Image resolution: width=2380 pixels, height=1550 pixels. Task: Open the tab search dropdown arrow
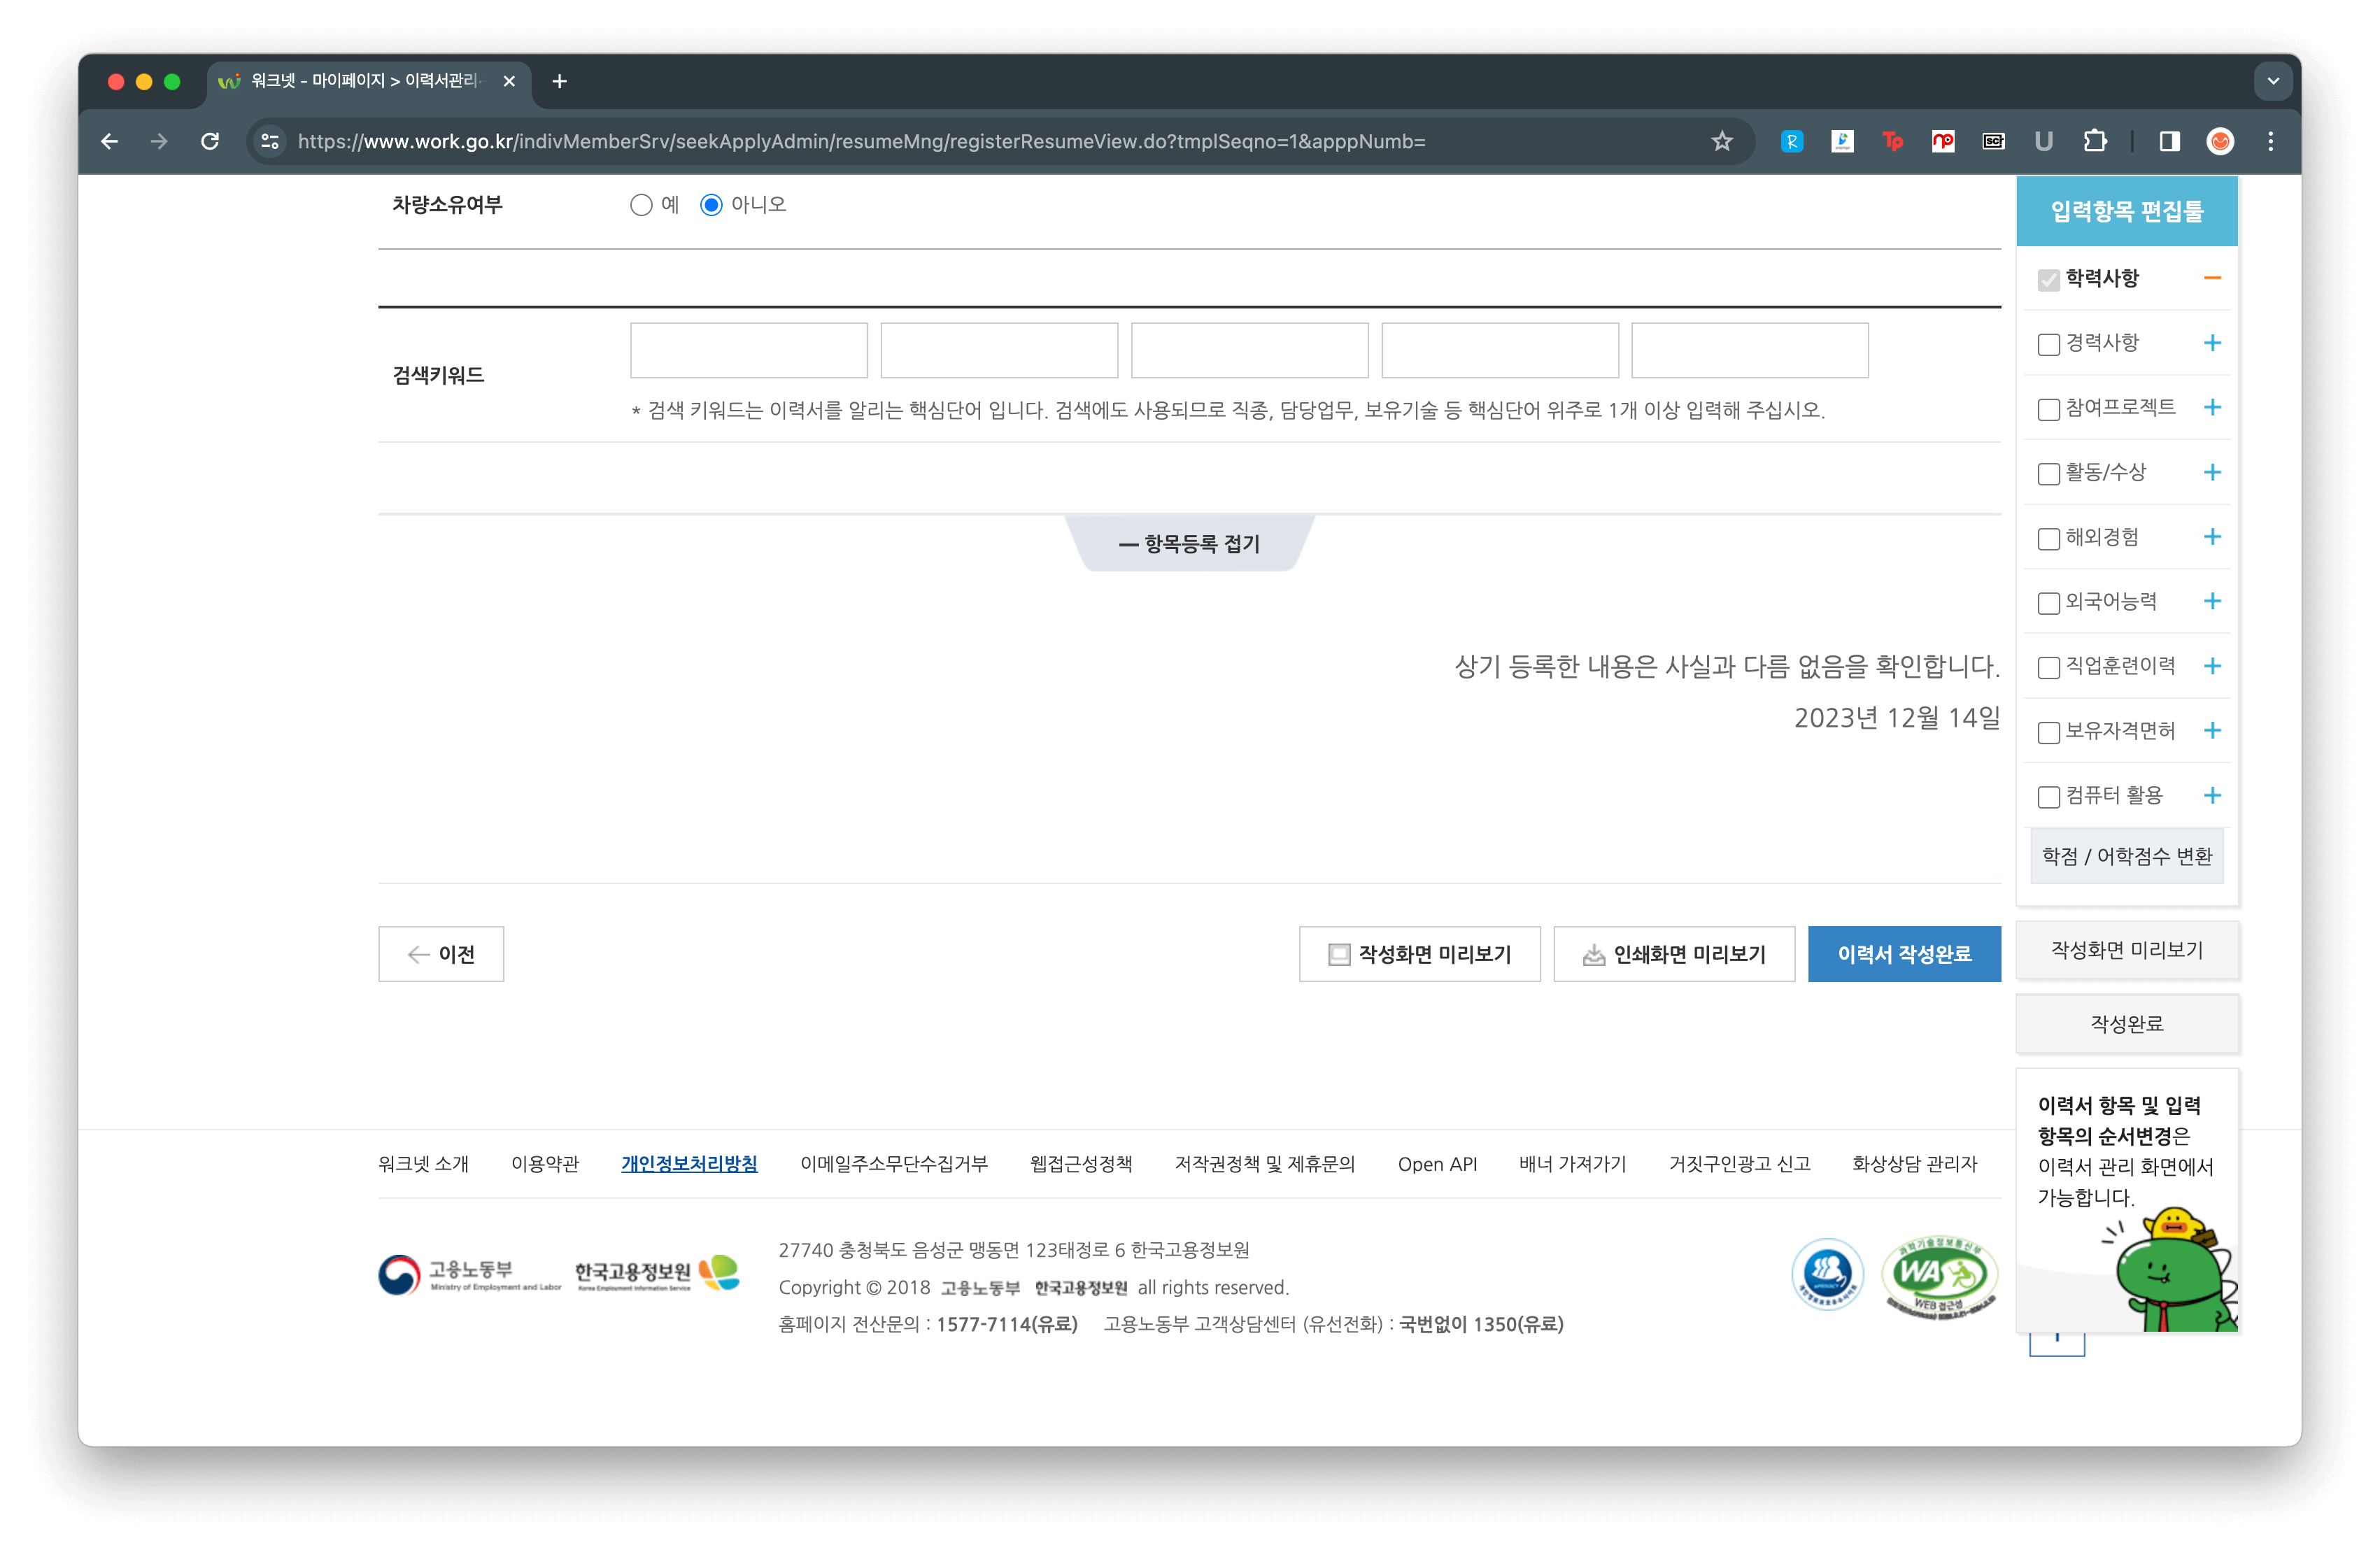pos(2273,81)
